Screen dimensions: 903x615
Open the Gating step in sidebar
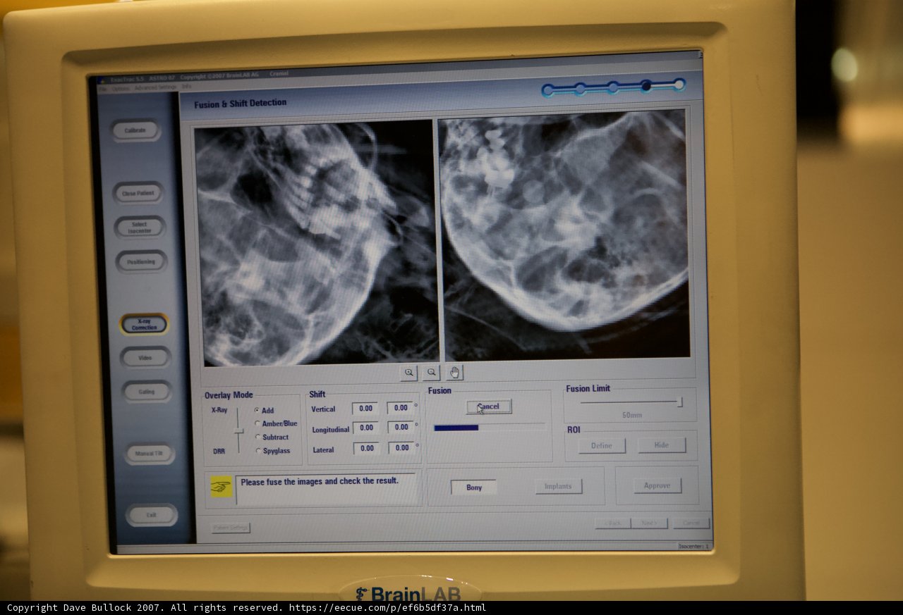coord(147,392)
